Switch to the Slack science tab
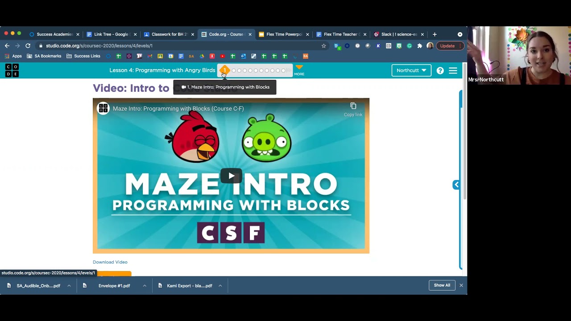The image size is (571, 321). coord(399,34)
